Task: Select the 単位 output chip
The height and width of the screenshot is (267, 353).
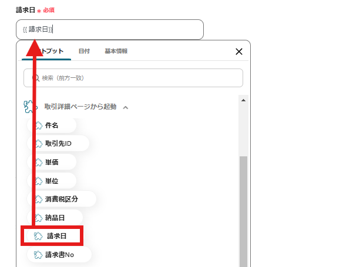Action: 52,181
